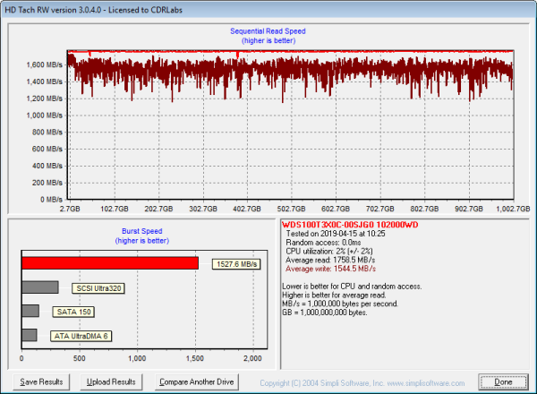
Task: Click 'Average read: 1758.5 MB/s' value
Action: coord(330,260)
